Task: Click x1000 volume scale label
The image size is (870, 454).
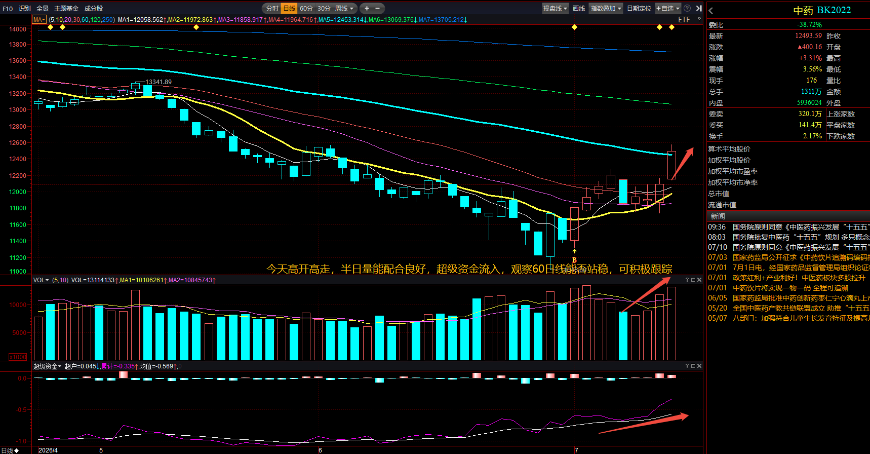Action: point(18,357)
